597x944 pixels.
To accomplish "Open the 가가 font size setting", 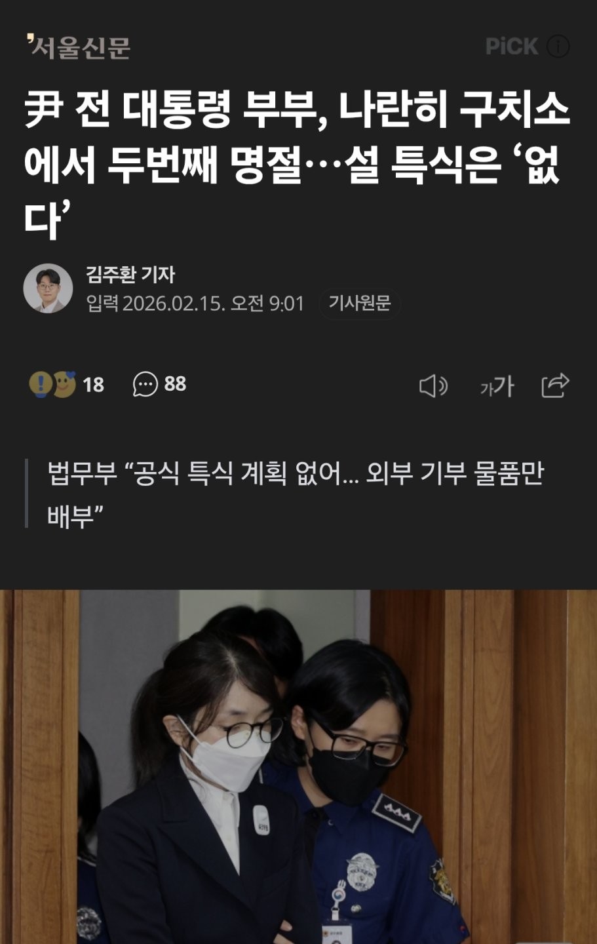I will click(497, 386).
